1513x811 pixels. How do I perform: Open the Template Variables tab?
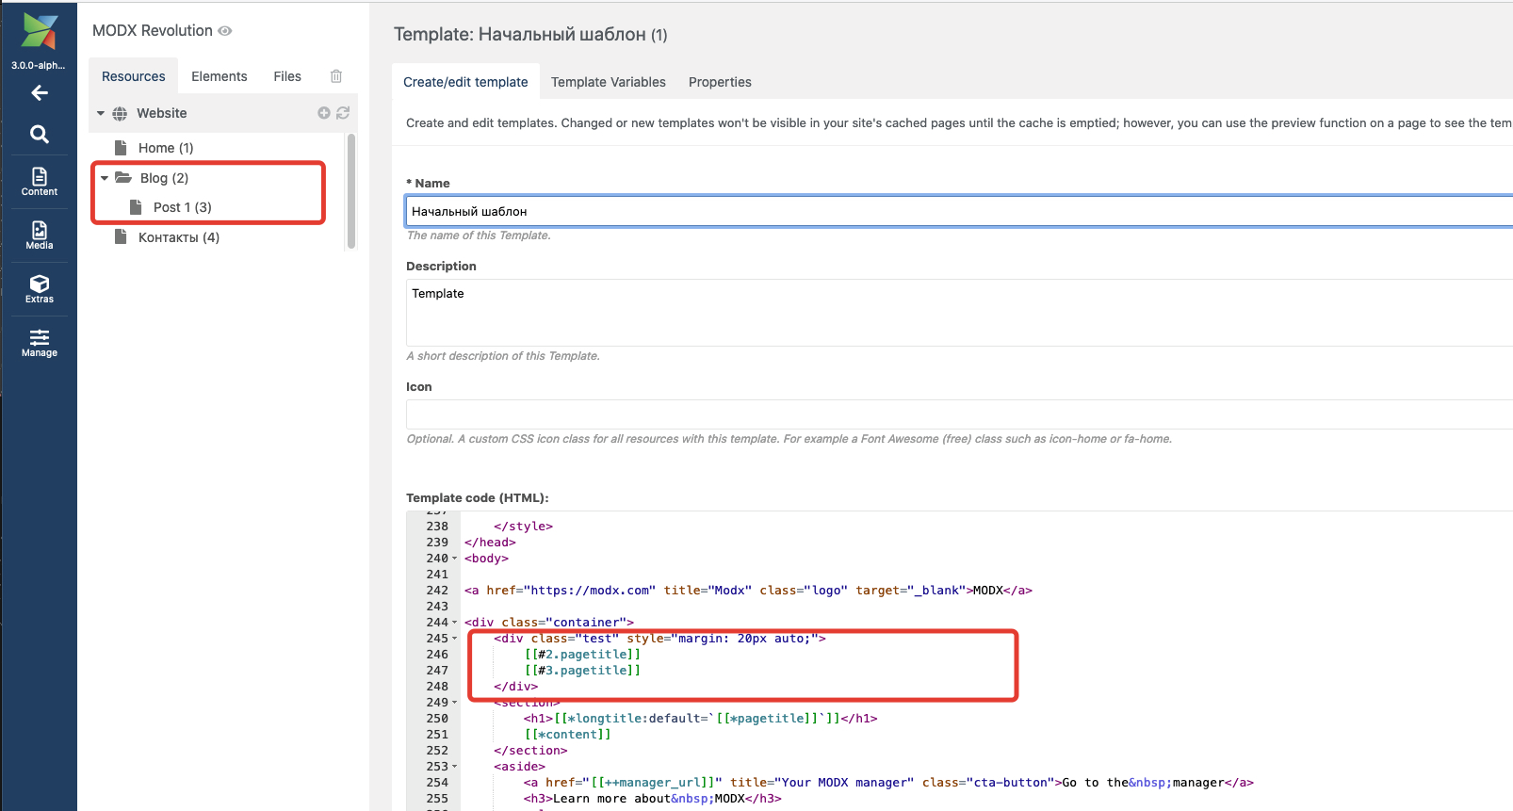pos(609,82)
